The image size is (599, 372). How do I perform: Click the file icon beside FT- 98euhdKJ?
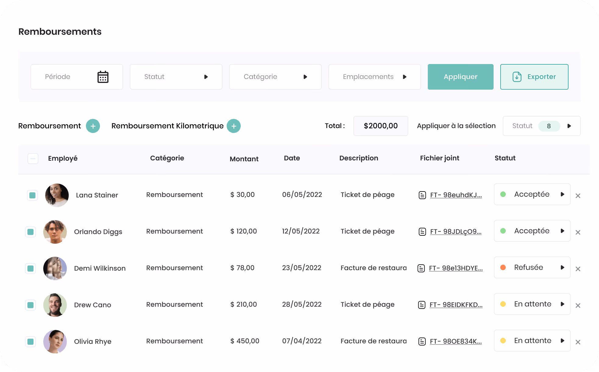(422, 195)
